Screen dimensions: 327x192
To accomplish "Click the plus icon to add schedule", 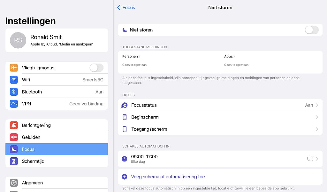I will point(125,177).
